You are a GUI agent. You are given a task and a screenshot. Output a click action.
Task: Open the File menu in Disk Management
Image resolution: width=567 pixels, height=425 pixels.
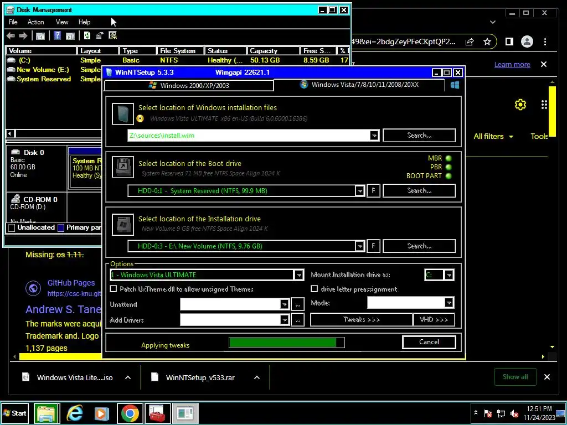pyautogui.click(x=13, y=22)
